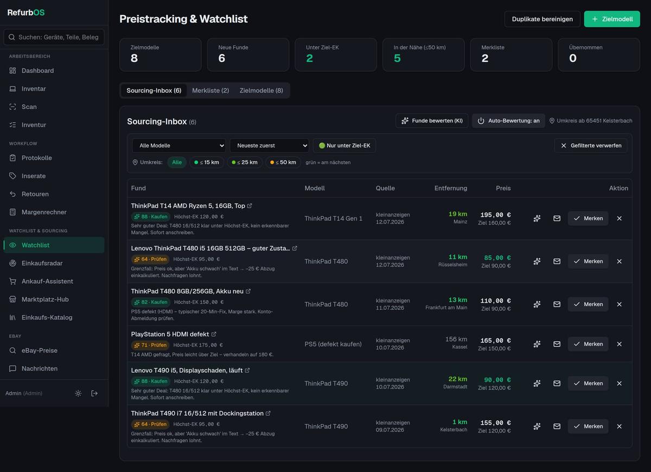Open Einkaufs-Katalog in the sidebar

click(x=54, y=317)
